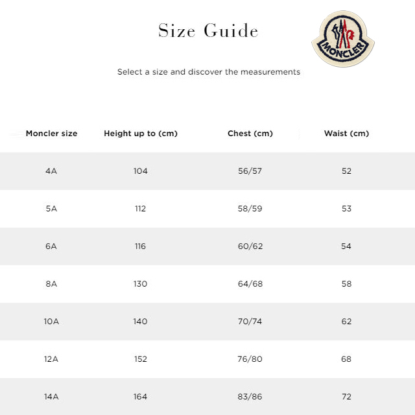Screen dimensions: 415x415
Task: Pick the 14A size label
Action: (x=51, y=397)
